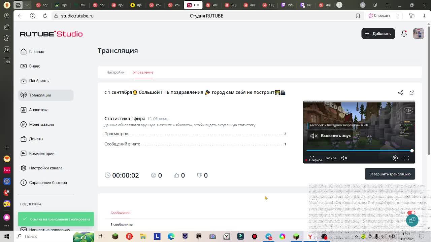431x242 pixels.
Task: Open Telegram from the taskbar
Action: 268,236
